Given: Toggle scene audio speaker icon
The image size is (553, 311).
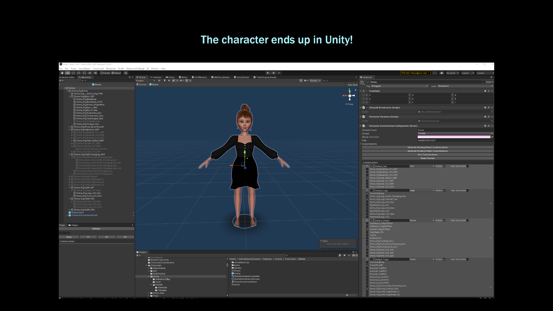Looking at the screenshot, I should 169,81.
